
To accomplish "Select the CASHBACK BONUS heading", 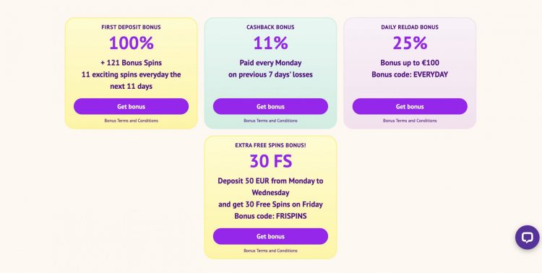I will (270, 27).
